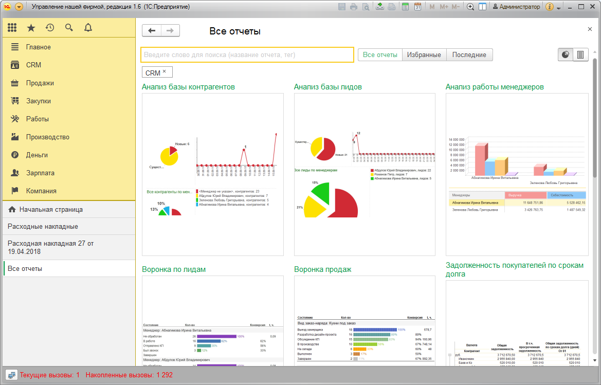
Task: Open the Деньги section
Action: click(69, 155)
